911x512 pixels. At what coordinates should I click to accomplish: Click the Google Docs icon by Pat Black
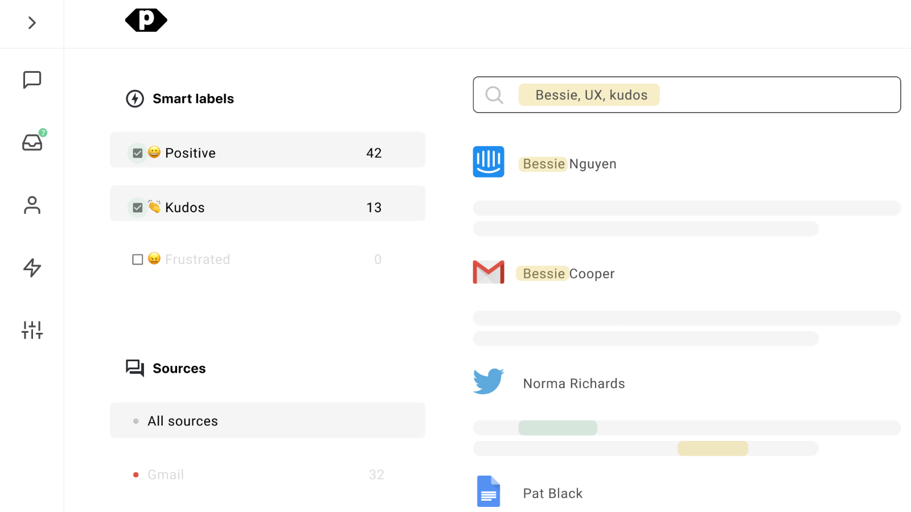pyautogui.click(x=488, y=492)
